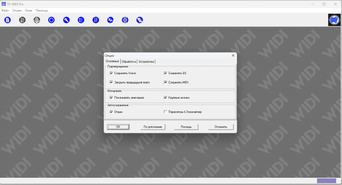Viewport: 342px width, 185px height.
Task: Click the gray download-arrow toolbar icon
Action: click(x=37, y=20)
